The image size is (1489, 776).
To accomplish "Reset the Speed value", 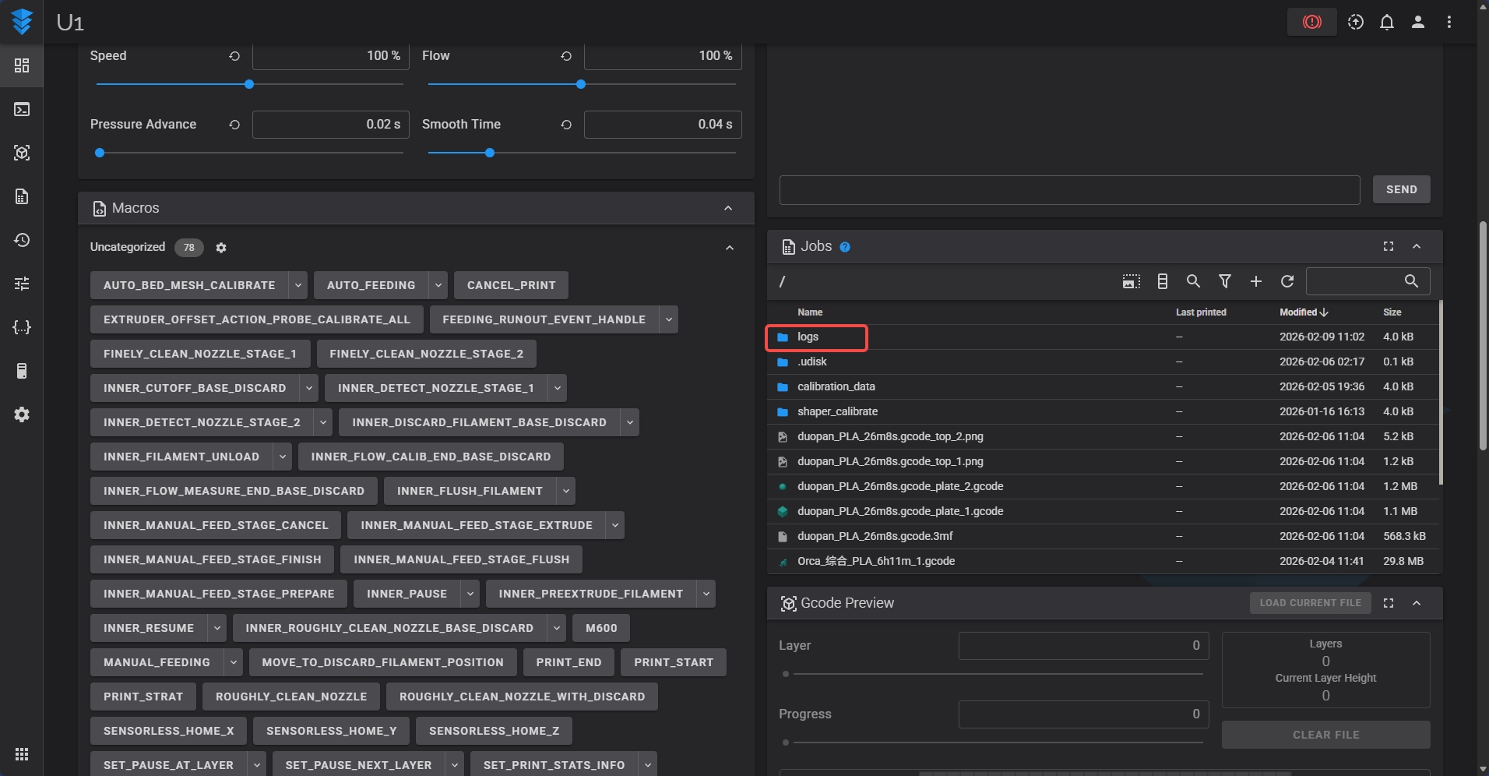I will 234,56.
